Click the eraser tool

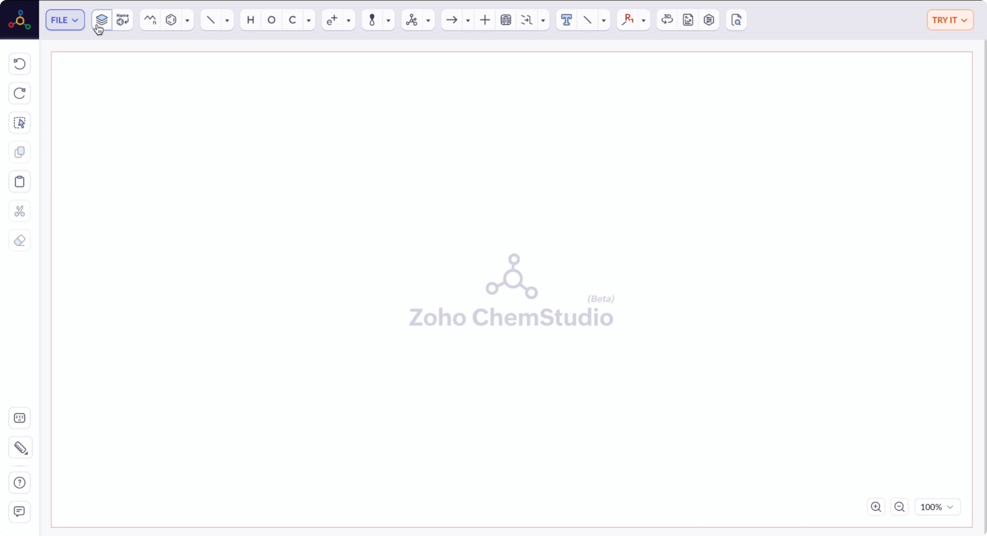[x=19, y=240]
